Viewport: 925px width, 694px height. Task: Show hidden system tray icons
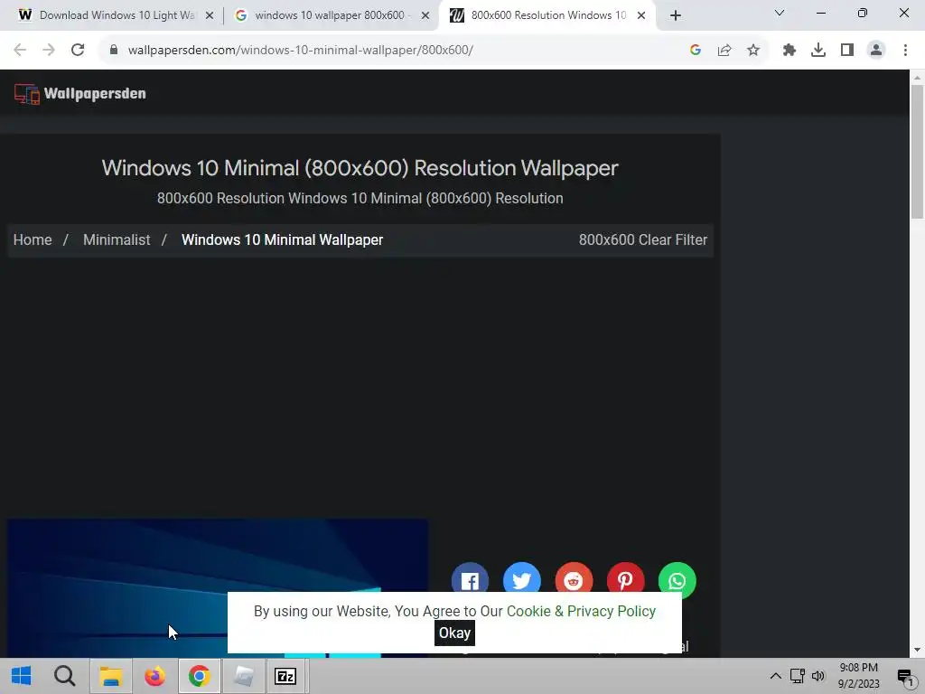point(776,676)
